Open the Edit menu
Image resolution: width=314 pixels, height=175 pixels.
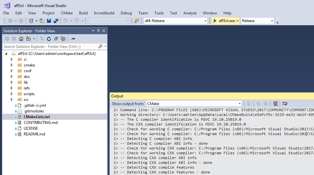coord(19,13)
